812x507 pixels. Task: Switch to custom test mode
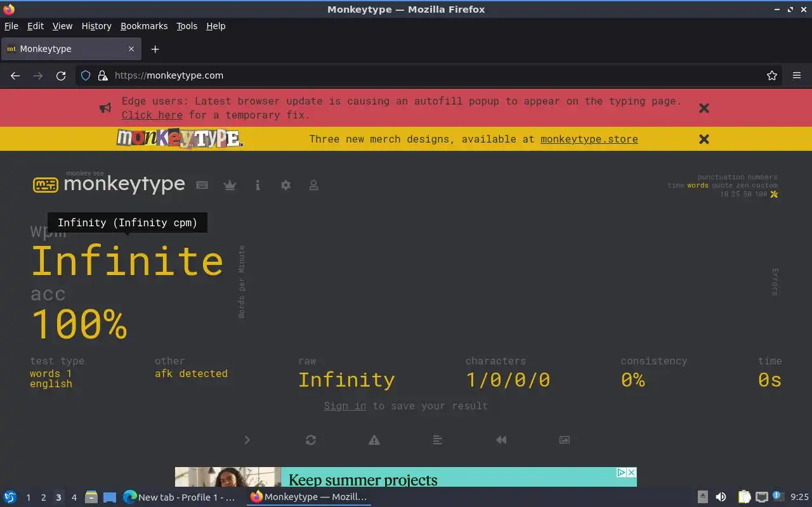pos(764,186)
